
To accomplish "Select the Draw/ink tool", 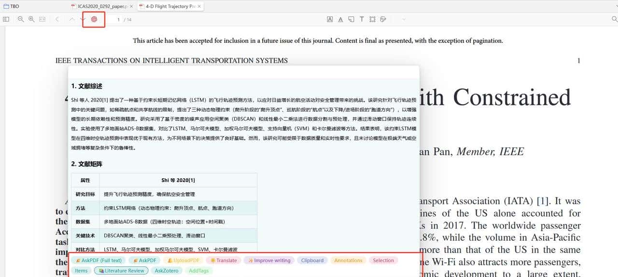I will [x=383, y=19].
